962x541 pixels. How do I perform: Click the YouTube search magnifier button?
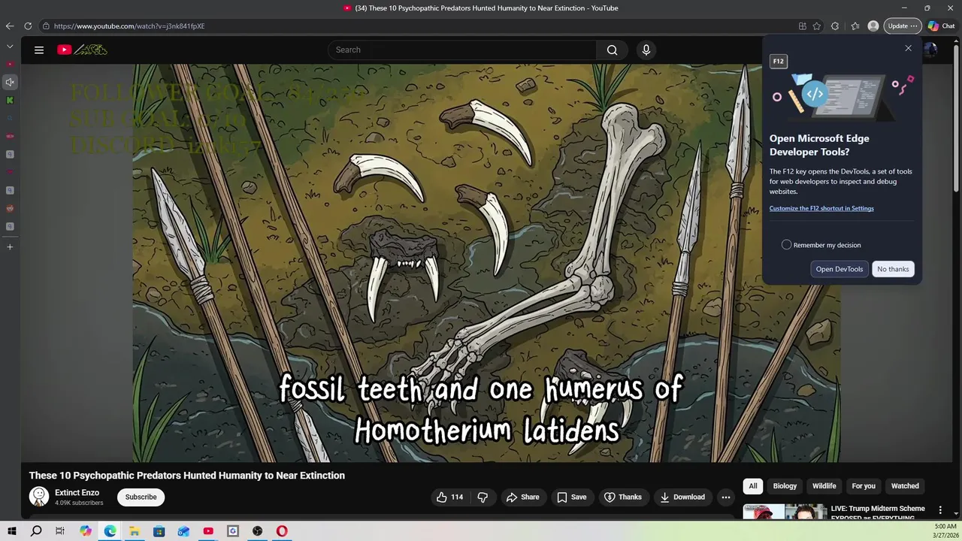tap(612, 50)
